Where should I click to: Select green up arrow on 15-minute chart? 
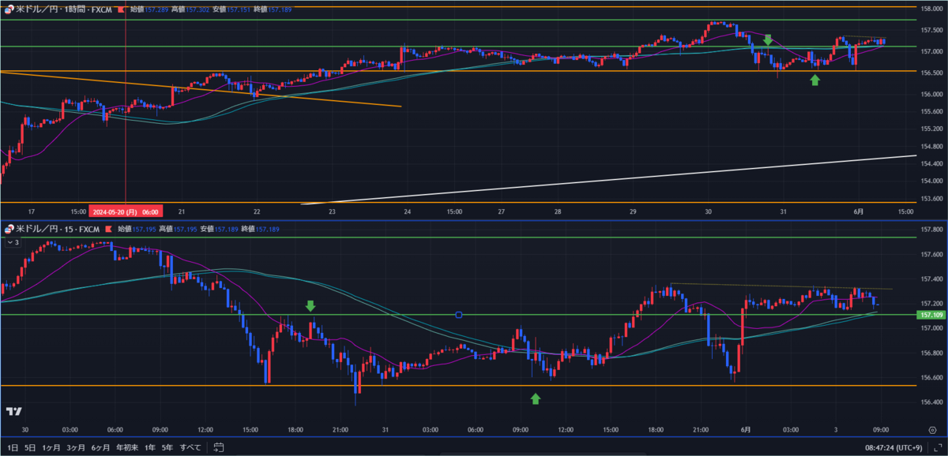click(536, 398)
